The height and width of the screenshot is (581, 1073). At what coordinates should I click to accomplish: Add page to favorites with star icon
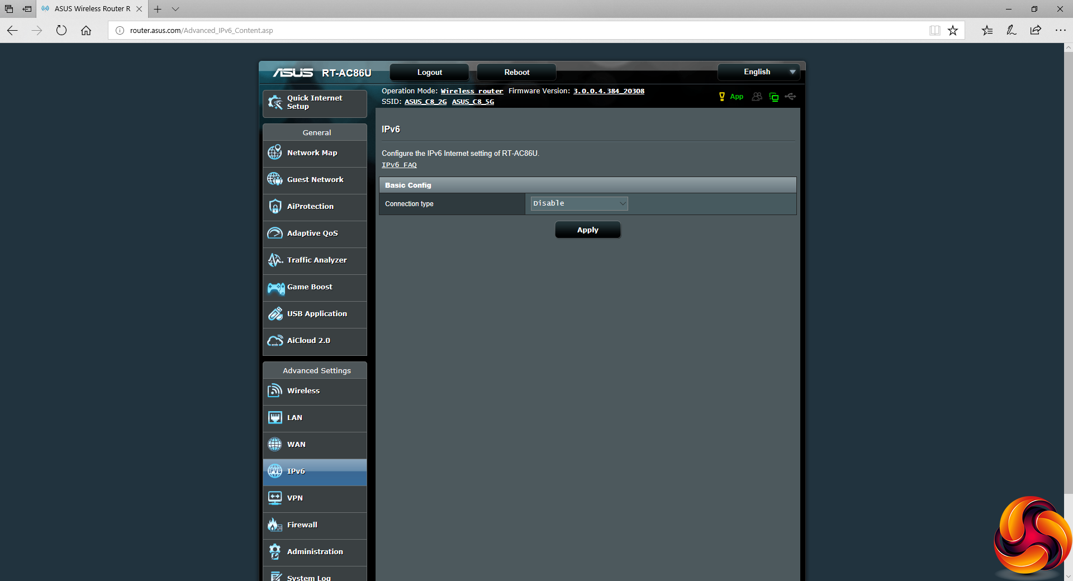953,30
